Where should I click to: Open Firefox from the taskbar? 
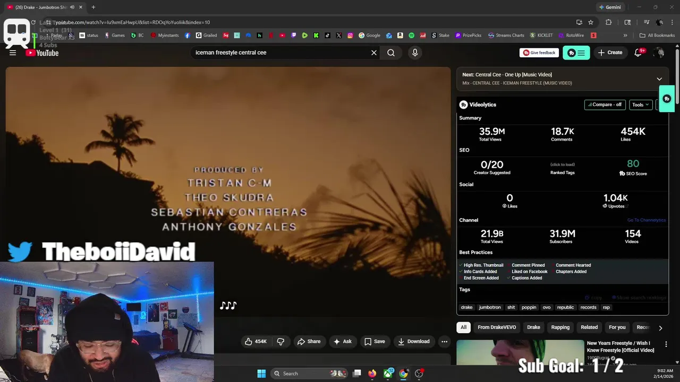tap(372, 374)
